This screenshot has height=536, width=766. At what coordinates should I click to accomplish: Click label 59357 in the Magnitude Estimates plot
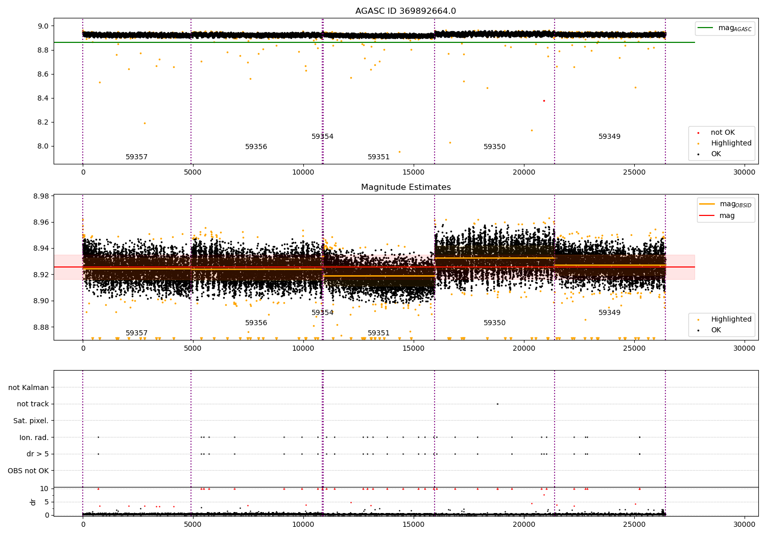coord(136,333)
